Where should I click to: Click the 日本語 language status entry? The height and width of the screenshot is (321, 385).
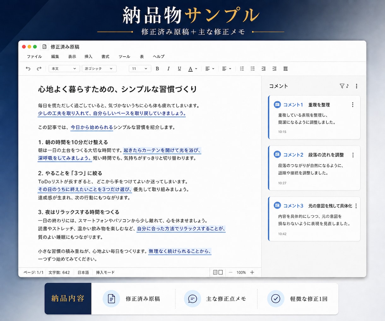83,272
